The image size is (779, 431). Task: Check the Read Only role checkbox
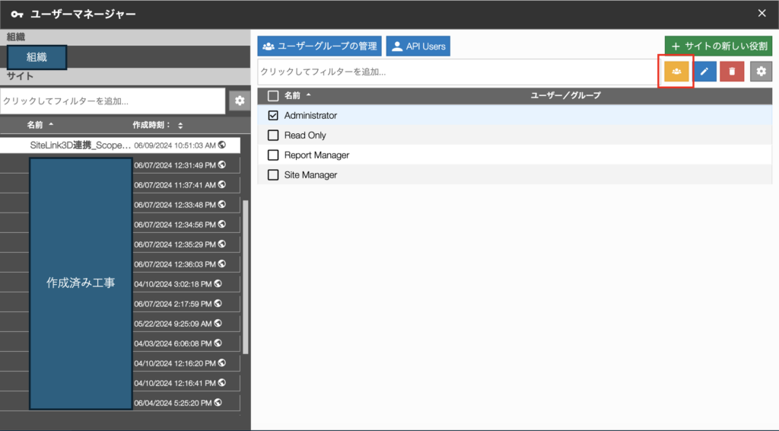274,136
